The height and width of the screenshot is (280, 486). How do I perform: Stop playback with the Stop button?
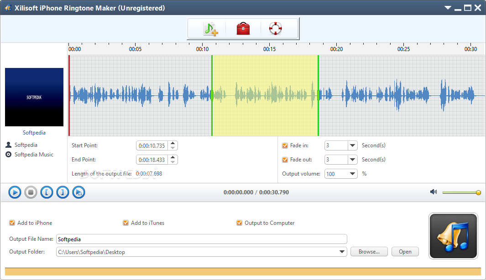[x=31, y=192]
